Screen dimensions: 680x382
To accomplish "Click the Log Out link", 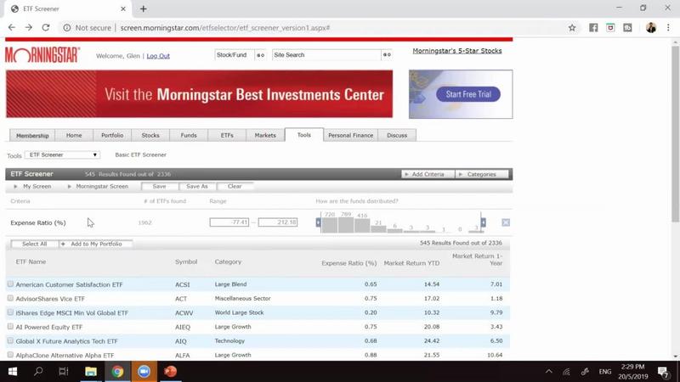I will coord(158,56).
